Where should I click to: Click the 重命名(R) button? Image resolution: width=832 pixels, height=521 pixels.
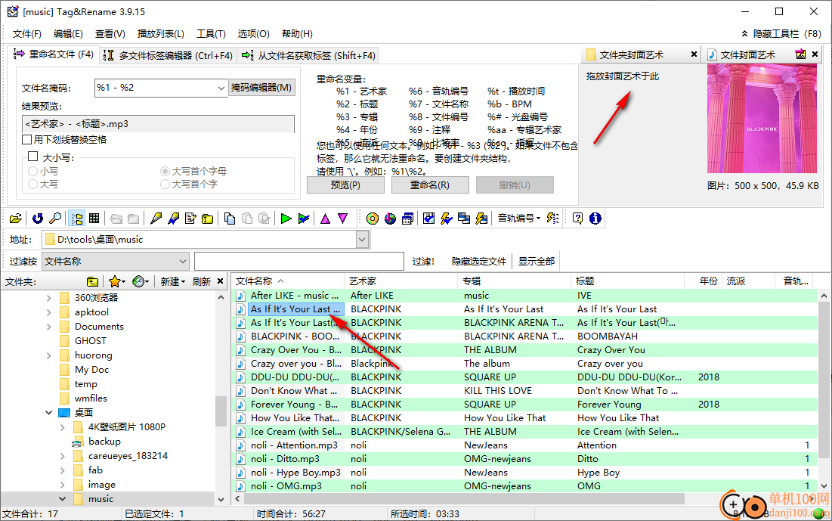click(430, 185)
